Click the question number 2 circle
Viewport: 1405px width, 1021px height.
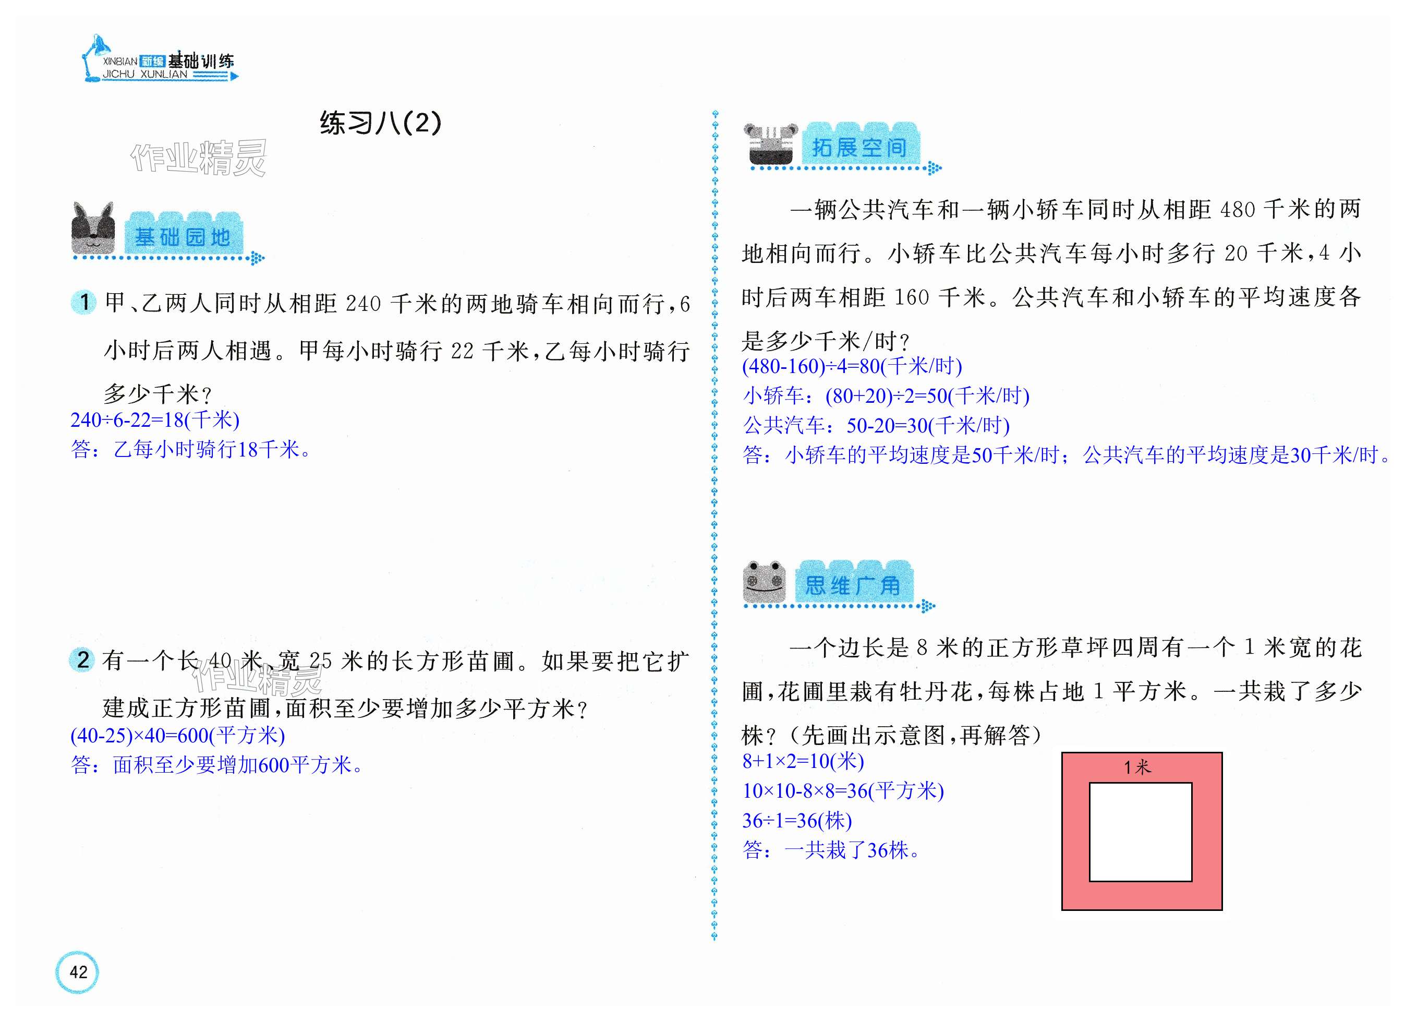pyautogui.click(x=82, y=659)
